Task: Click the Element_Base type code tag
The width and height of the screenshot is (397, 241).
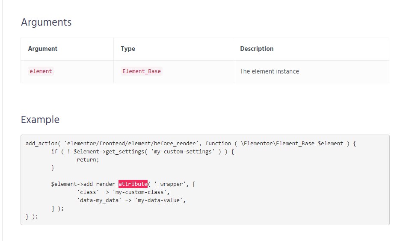Action: point(142,71)
